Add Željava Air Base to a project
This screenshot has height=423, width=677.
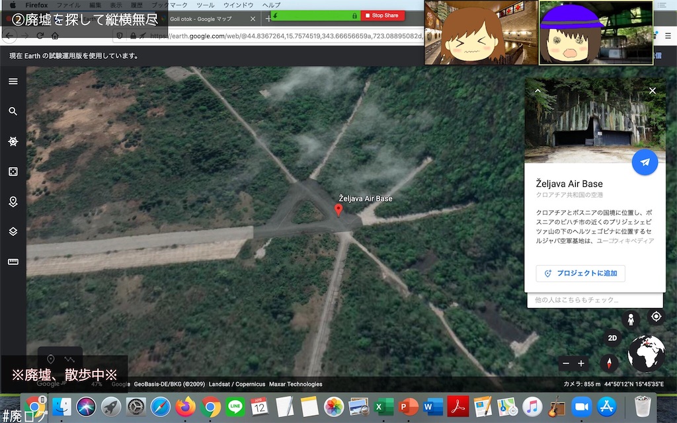[x=580, y=273]
